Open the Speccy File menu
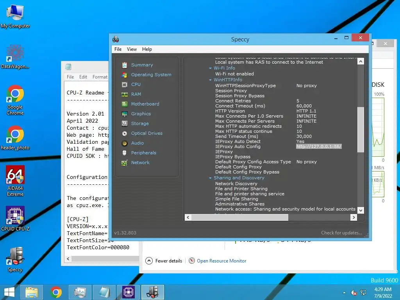The image size is (400, 300). tap(118, 49)
